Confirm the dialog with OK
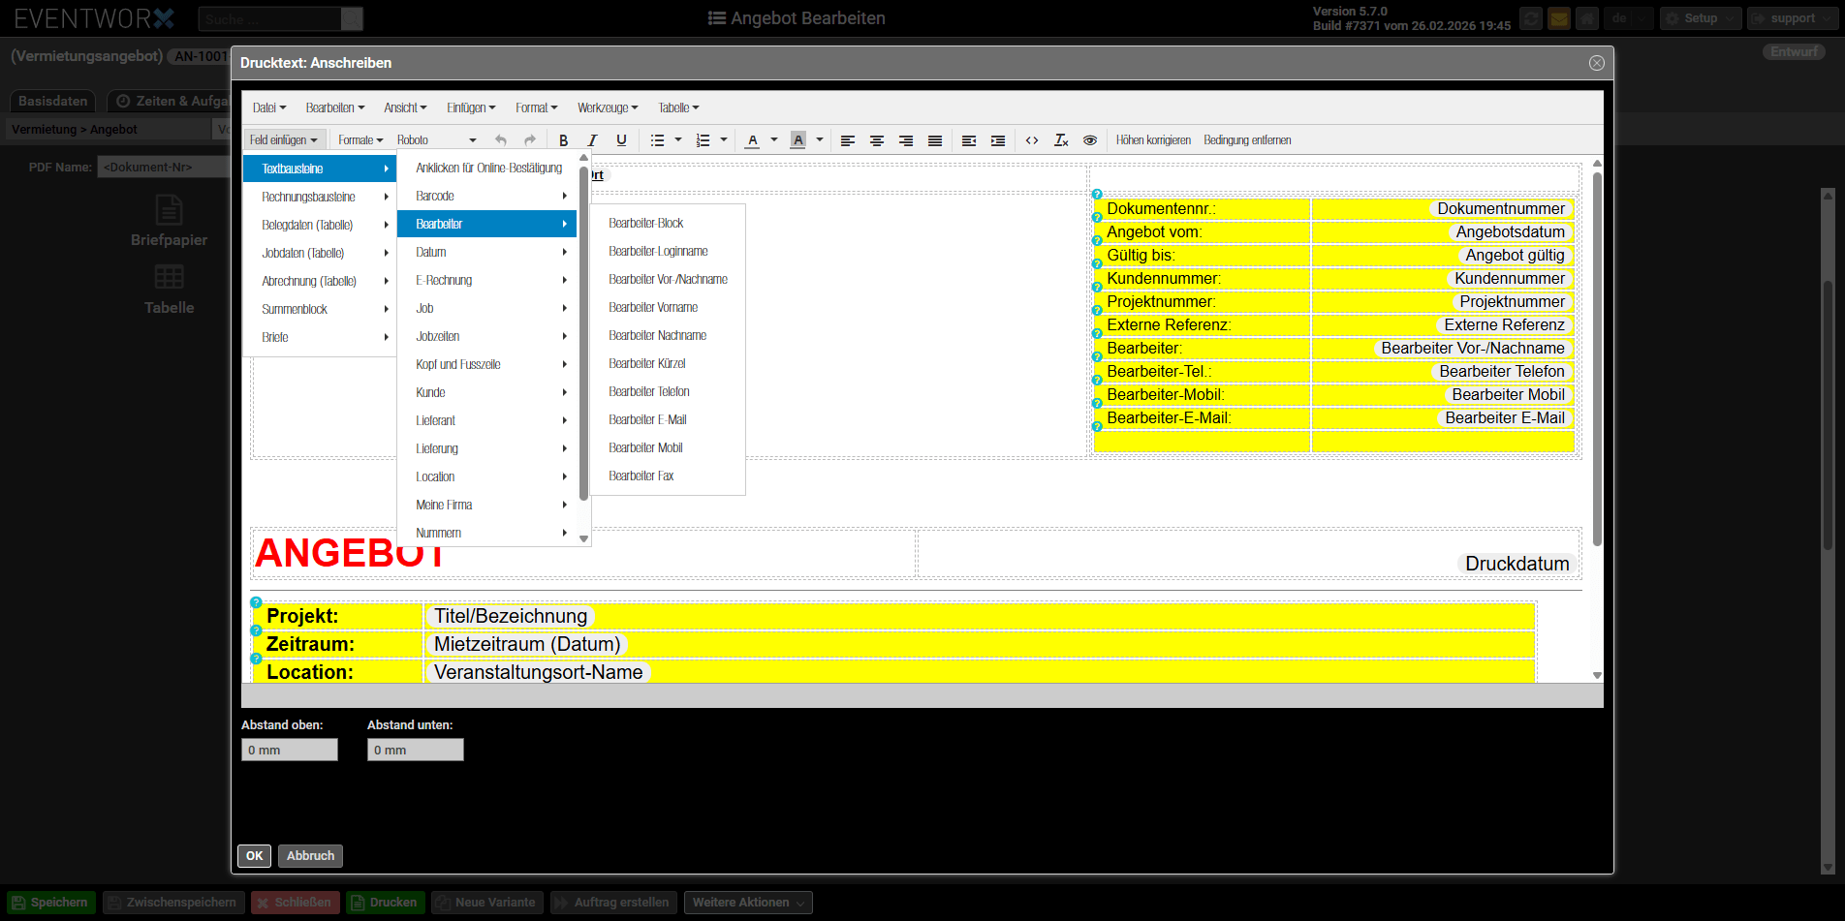The height and width of the screenshot is (921, 1845). 254,856
